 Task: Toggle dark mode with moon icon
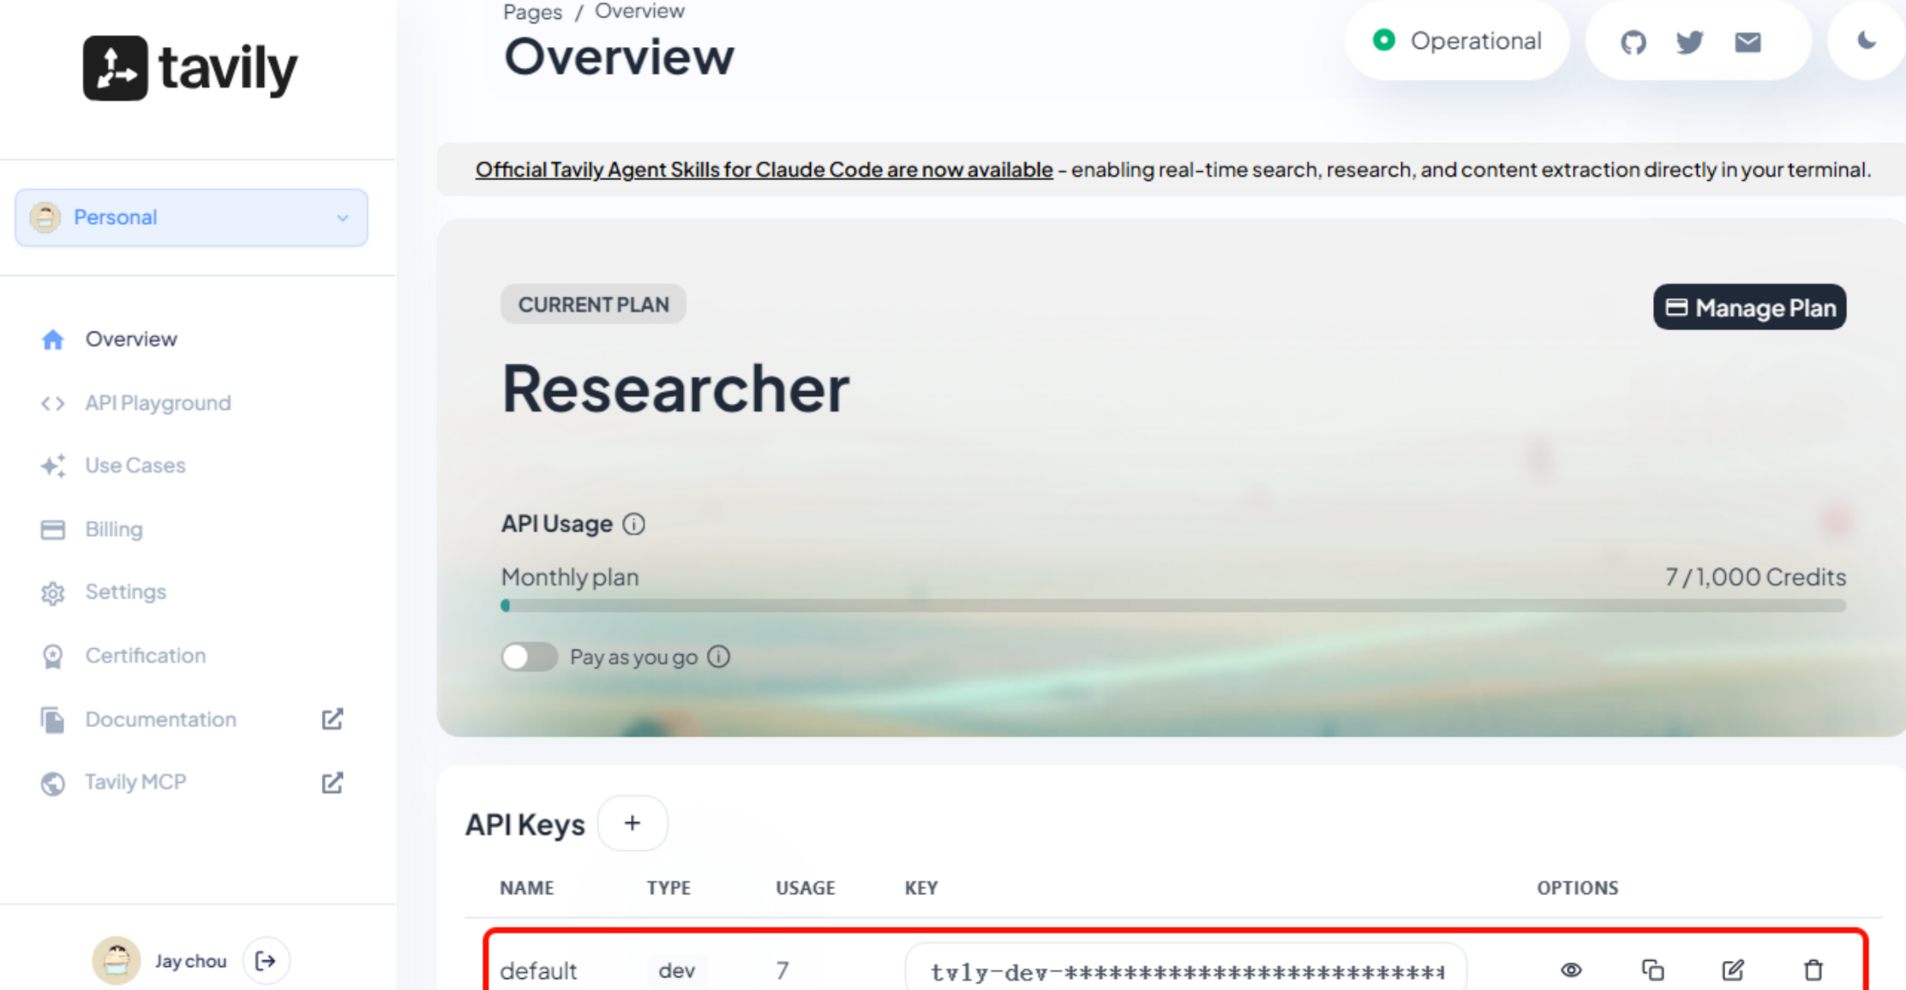click(x=1866, y=40)
